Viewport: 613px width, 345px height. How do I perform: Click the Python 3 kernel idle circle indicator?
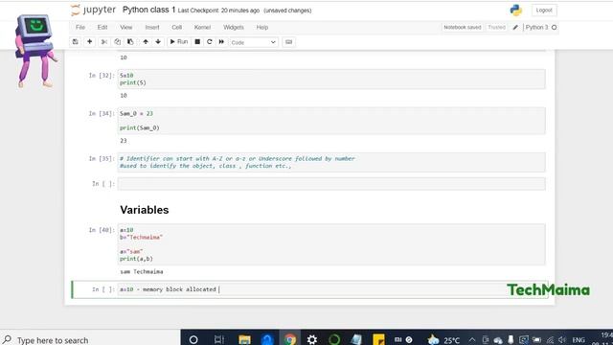554,28
